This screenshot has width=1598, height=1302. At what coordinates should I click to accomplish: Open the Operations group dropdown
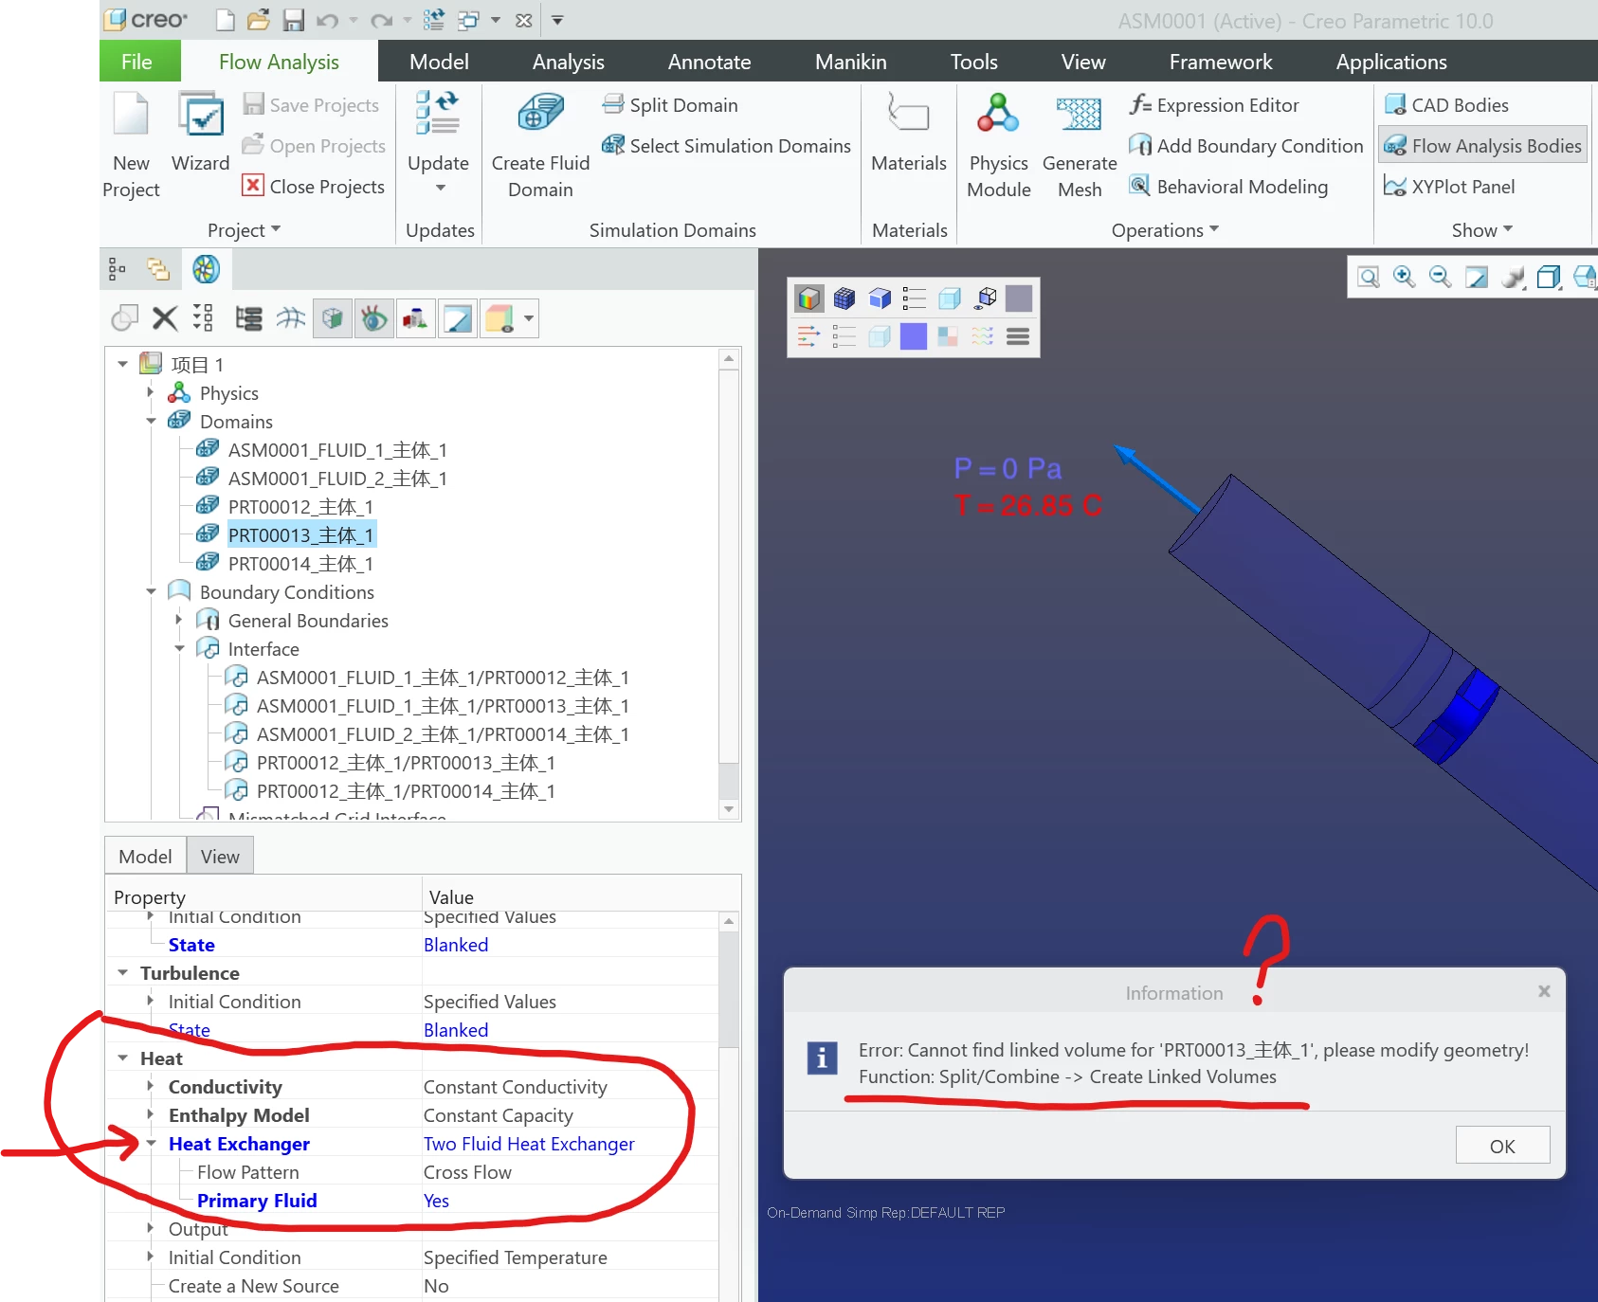(1165, 230)
